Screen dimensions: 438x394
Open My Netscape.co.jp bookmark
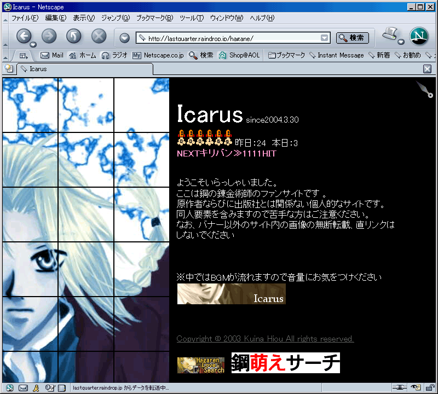(158, 55)
